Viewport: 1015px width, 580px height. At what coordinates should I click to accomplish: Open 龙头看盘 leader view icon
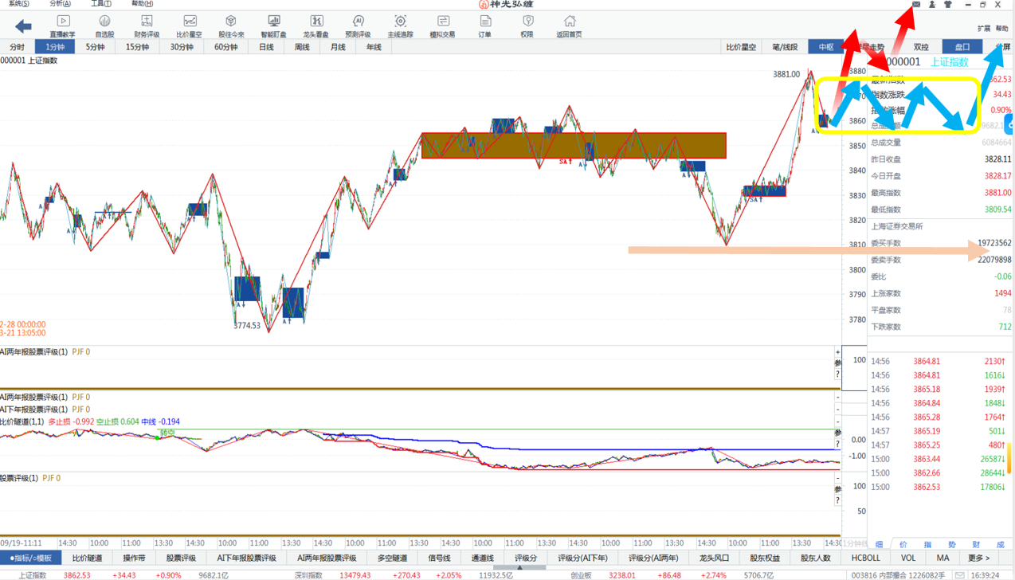click(315, 25)
